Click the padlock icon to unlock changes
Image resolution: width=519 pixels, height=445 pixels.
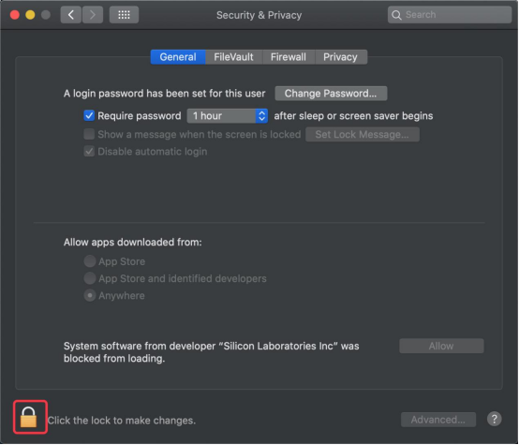(28, 417)
